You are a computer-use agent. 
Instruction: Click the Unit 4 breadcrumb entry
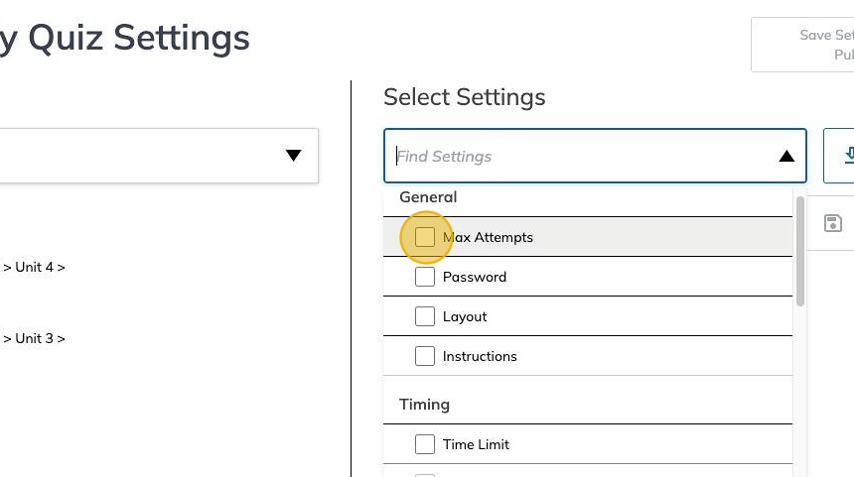click(x=34, y=267)
